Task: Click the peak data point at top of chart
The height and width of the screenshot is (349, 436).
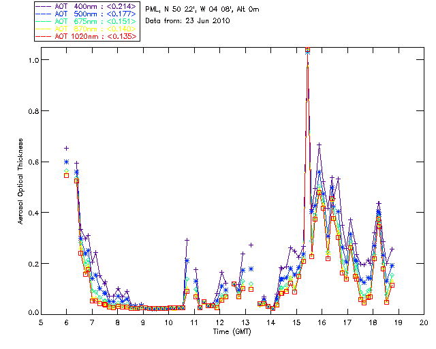Action: pos(307,50)
